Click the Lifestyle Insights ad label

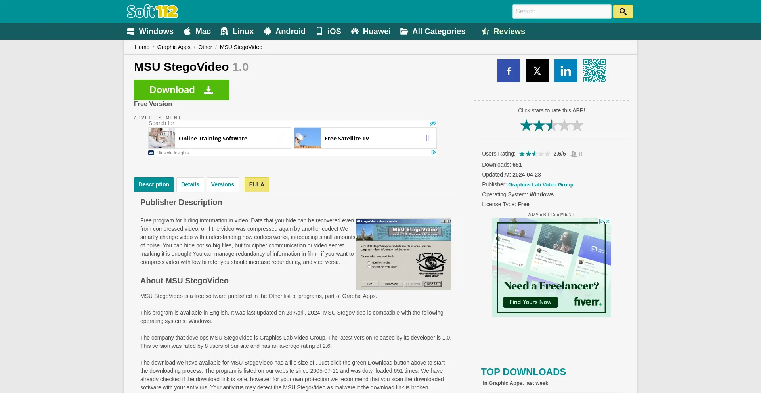click(x=172, y=153)
